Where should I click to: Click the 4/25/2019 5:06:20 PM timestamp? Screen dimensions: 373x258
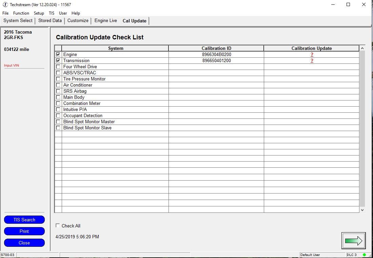coord(77,237)
